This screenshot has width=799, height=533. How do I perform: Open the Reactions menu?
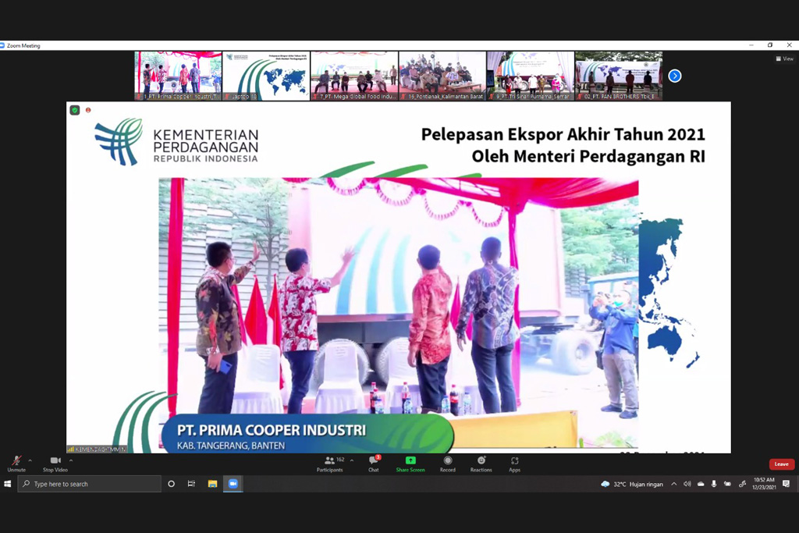[x=481, y=462]
